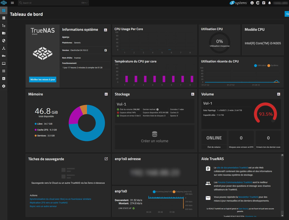Click the Tableau de bord heading

(x=26, y=14)
